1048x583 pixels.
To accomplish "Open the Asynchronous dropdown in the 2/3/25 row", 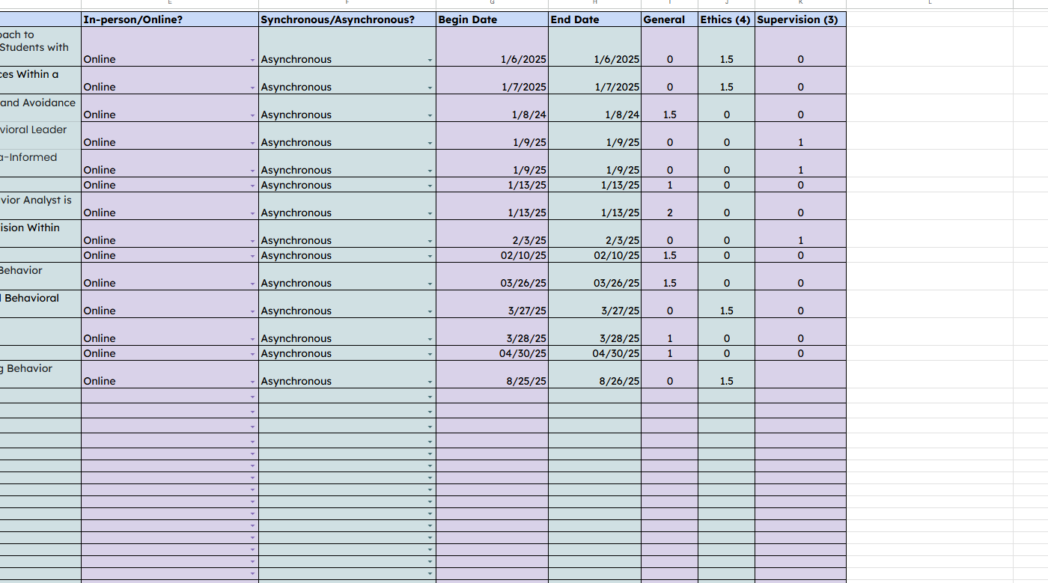I will [x=430, y=241].
